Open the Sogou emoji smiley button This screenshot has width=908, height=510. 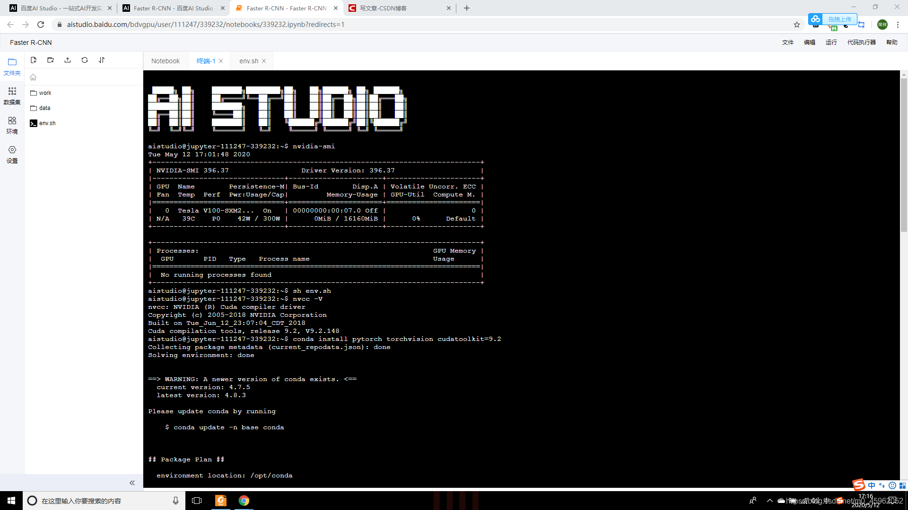[x=892, y=485]
